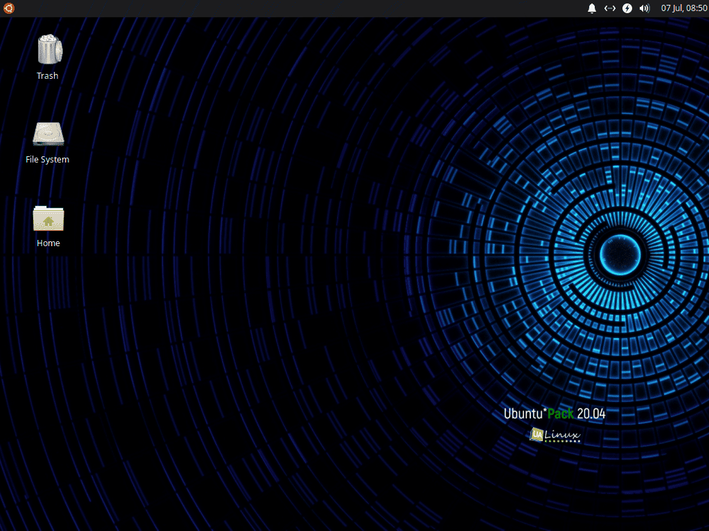Open the calendar from 07 Jul, 08:50 clock

pyautogui.click(x=684, y=8)
